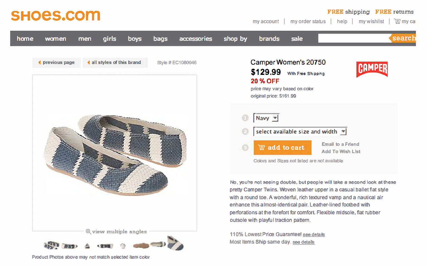Screen dimensions: 427x266
Task: Select the large toe close-up thumbnail
Action: point(175,243)
